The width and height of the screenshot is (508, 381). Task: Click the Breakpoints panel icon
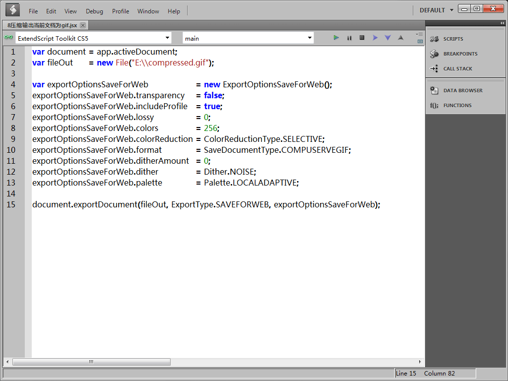pos(434,54)
